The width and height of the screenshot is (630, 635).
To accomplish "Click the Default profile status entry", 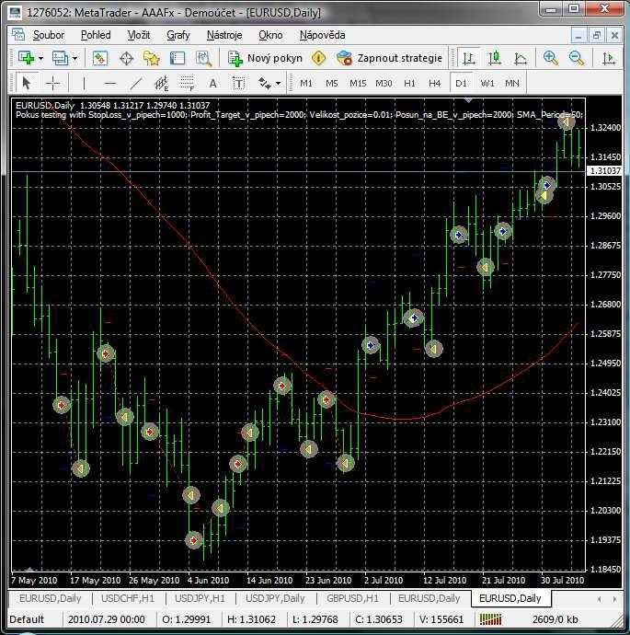I will [27, 619].
